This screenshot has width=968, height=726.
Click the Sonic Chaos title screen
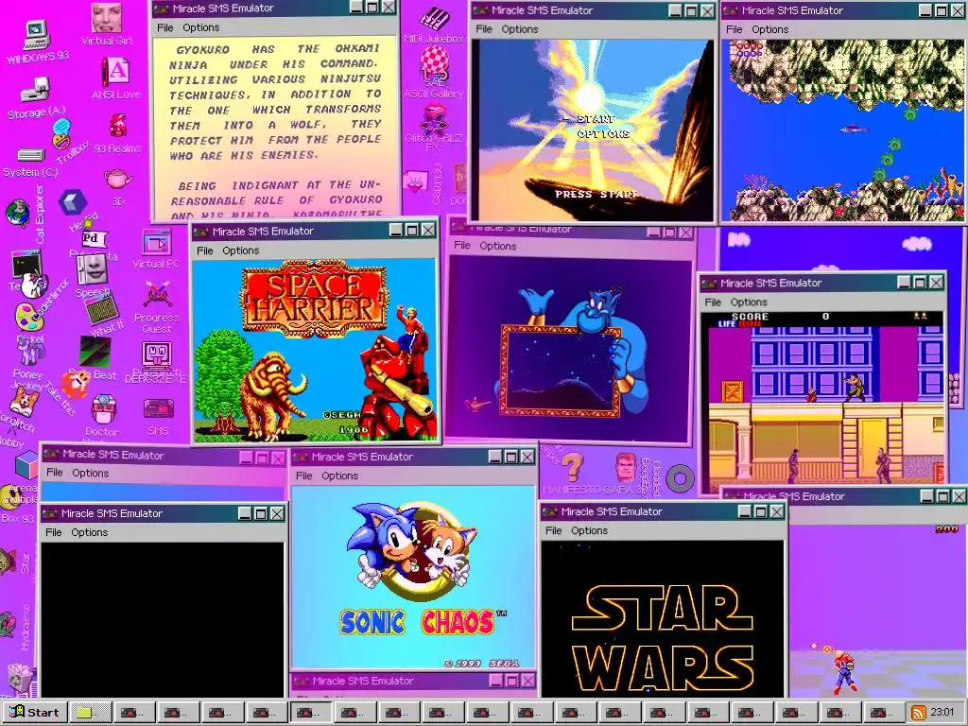[414, 578]
